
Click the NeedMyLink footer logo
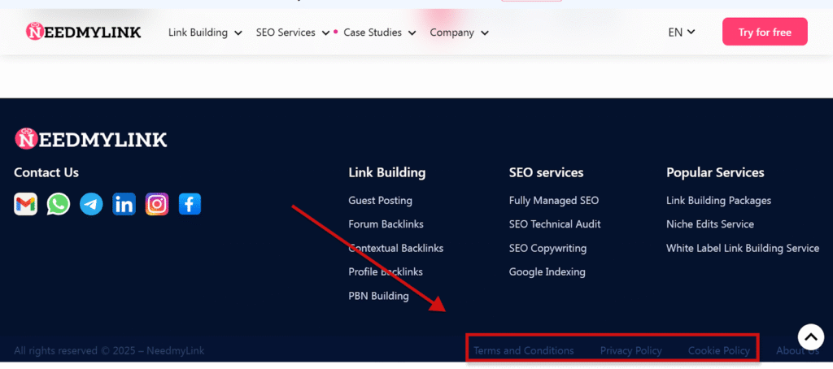pyautogui.click(x=91, y=140)
